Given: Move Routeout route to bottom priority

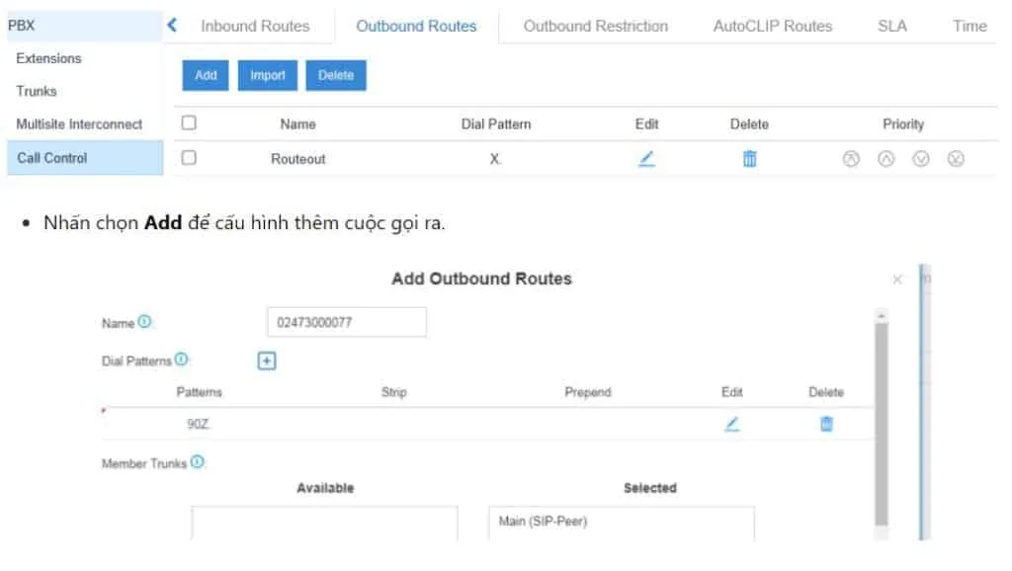Looking at the screenshot, I should (x=956, y=158).
